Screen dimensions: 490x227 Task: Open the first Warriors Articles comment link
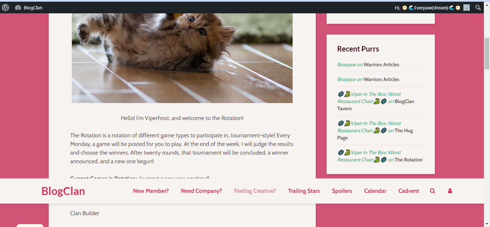click(381, 65)
